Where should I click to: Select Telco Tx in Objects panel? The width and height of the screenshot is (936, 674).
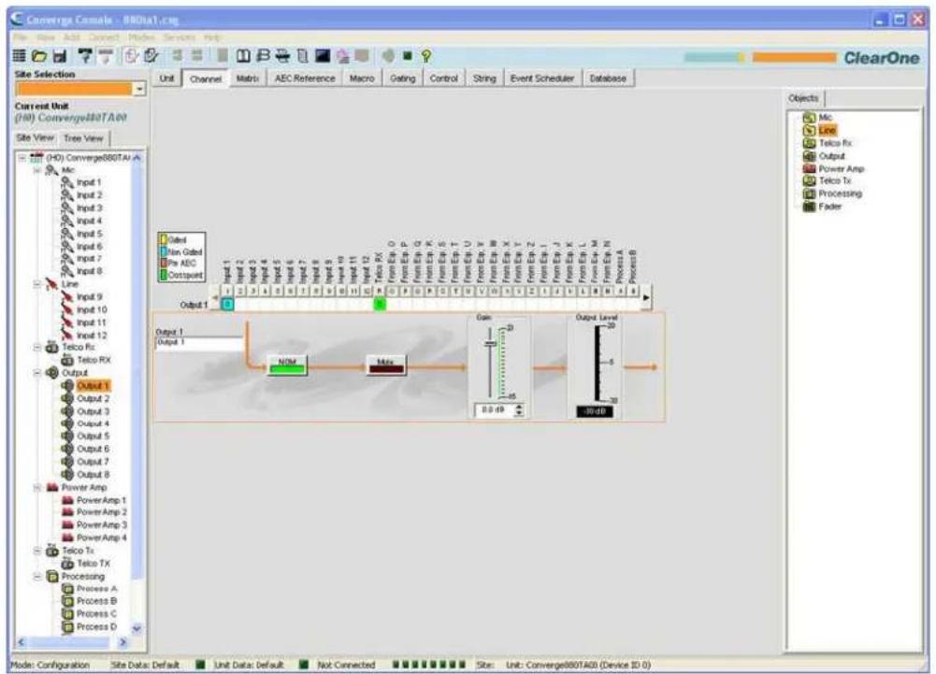pos(828,181)
